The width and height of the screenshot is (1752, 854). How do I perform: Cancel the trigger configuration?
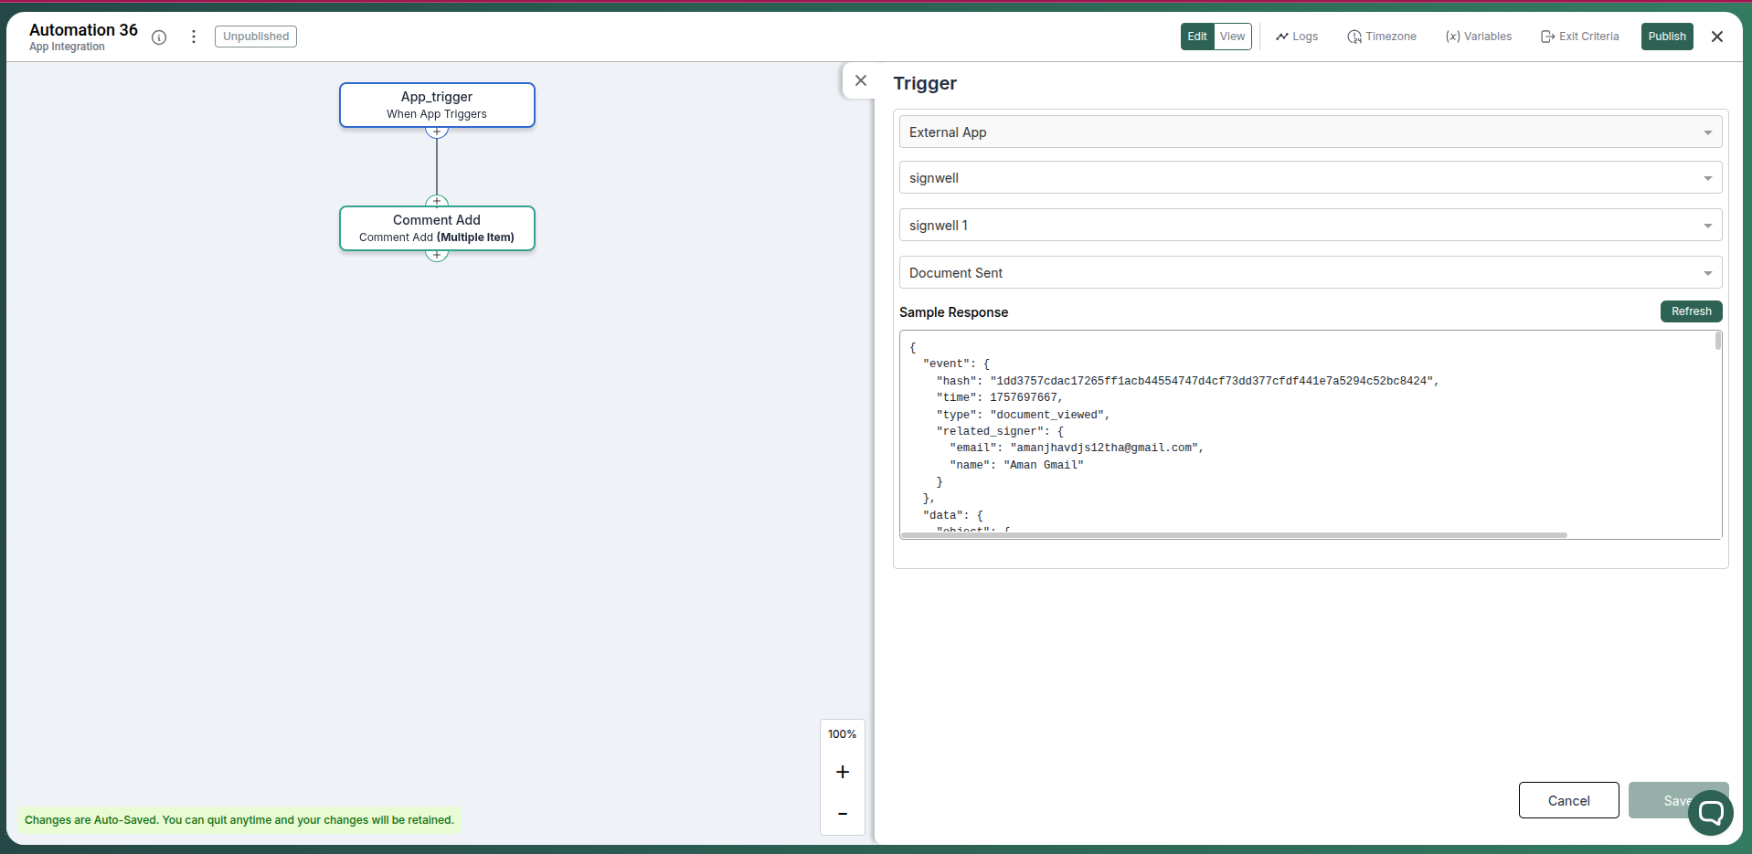click(1567, 800)
